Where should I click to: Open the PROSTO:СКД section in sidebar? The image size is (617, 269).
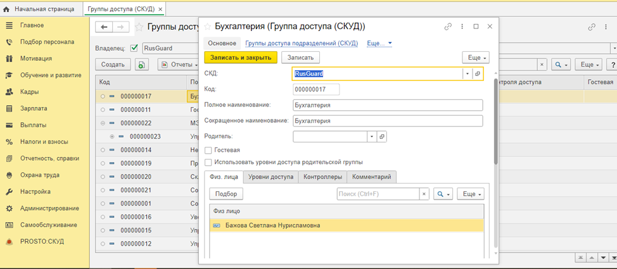point(42,241)
